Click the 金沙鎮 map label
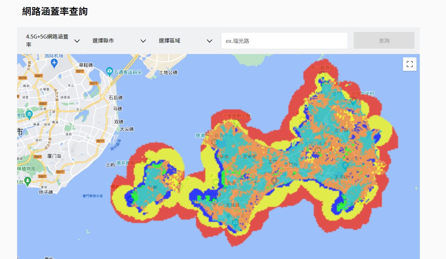446x259 pixels. 341,130
